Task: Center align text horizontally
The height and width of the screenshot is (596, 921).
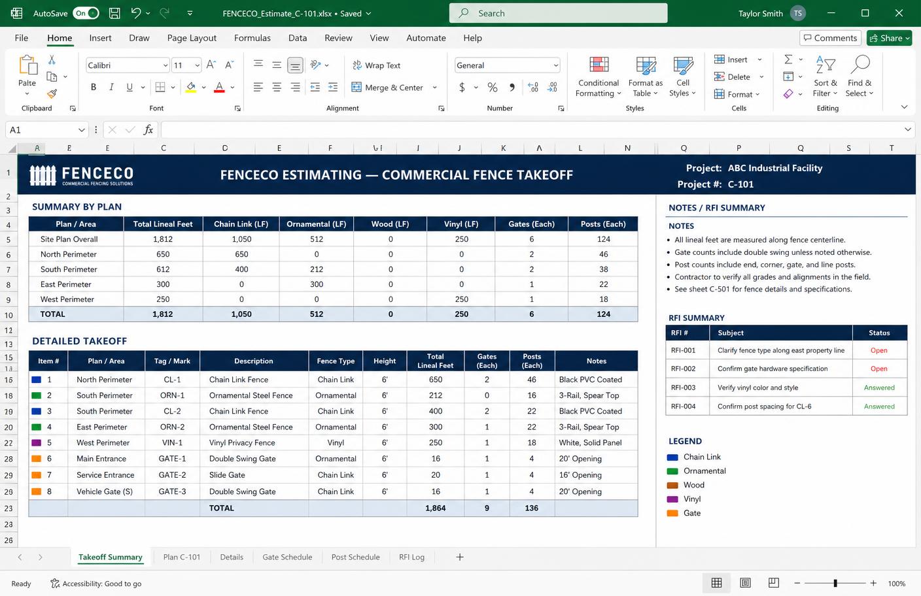Action: 277,87
